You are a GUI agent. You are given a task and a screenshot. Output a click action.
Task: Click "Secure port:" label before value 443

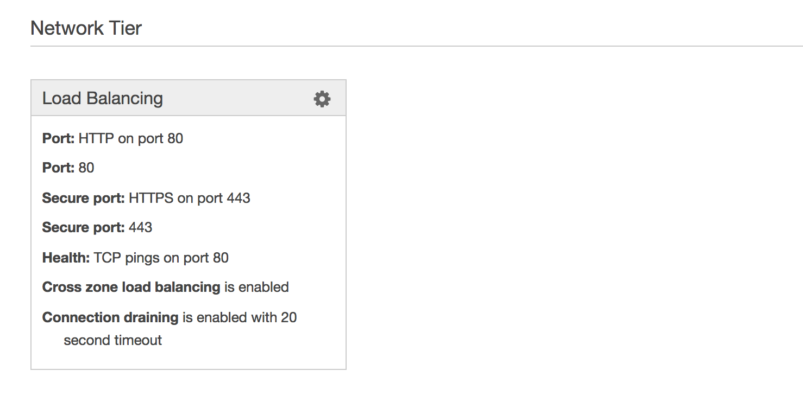click(x=83, y=227)
